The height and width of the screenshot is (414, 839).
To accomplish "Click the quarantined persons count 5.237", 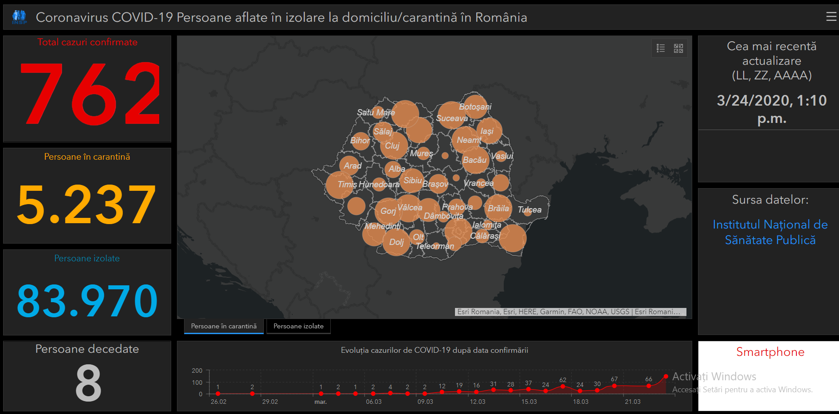I will point(87,205).
